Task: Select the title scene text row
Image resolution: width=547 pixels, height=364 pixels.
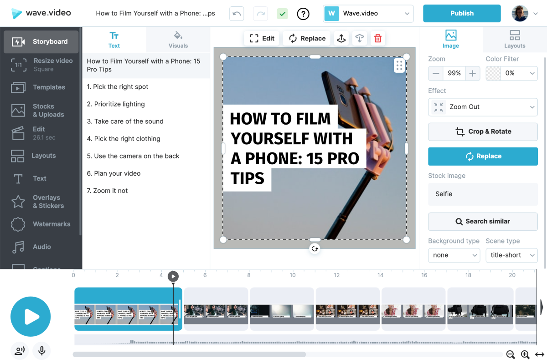Action: tap(146, 65)
